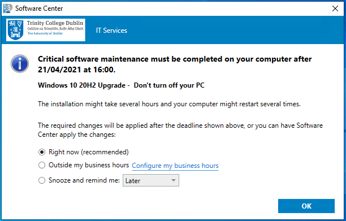Click the Critical software maintenance heading
Screen dimensions: 346x221
coord(175,64)
